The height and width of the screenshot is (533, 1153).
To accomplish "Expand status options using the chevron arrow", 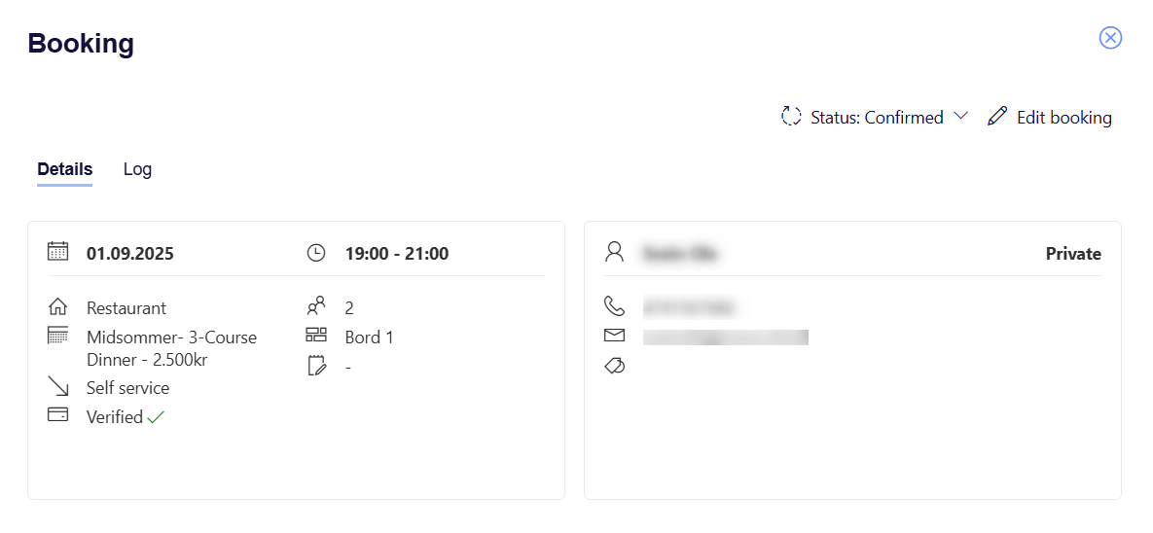I will click(x=960, y=117).
